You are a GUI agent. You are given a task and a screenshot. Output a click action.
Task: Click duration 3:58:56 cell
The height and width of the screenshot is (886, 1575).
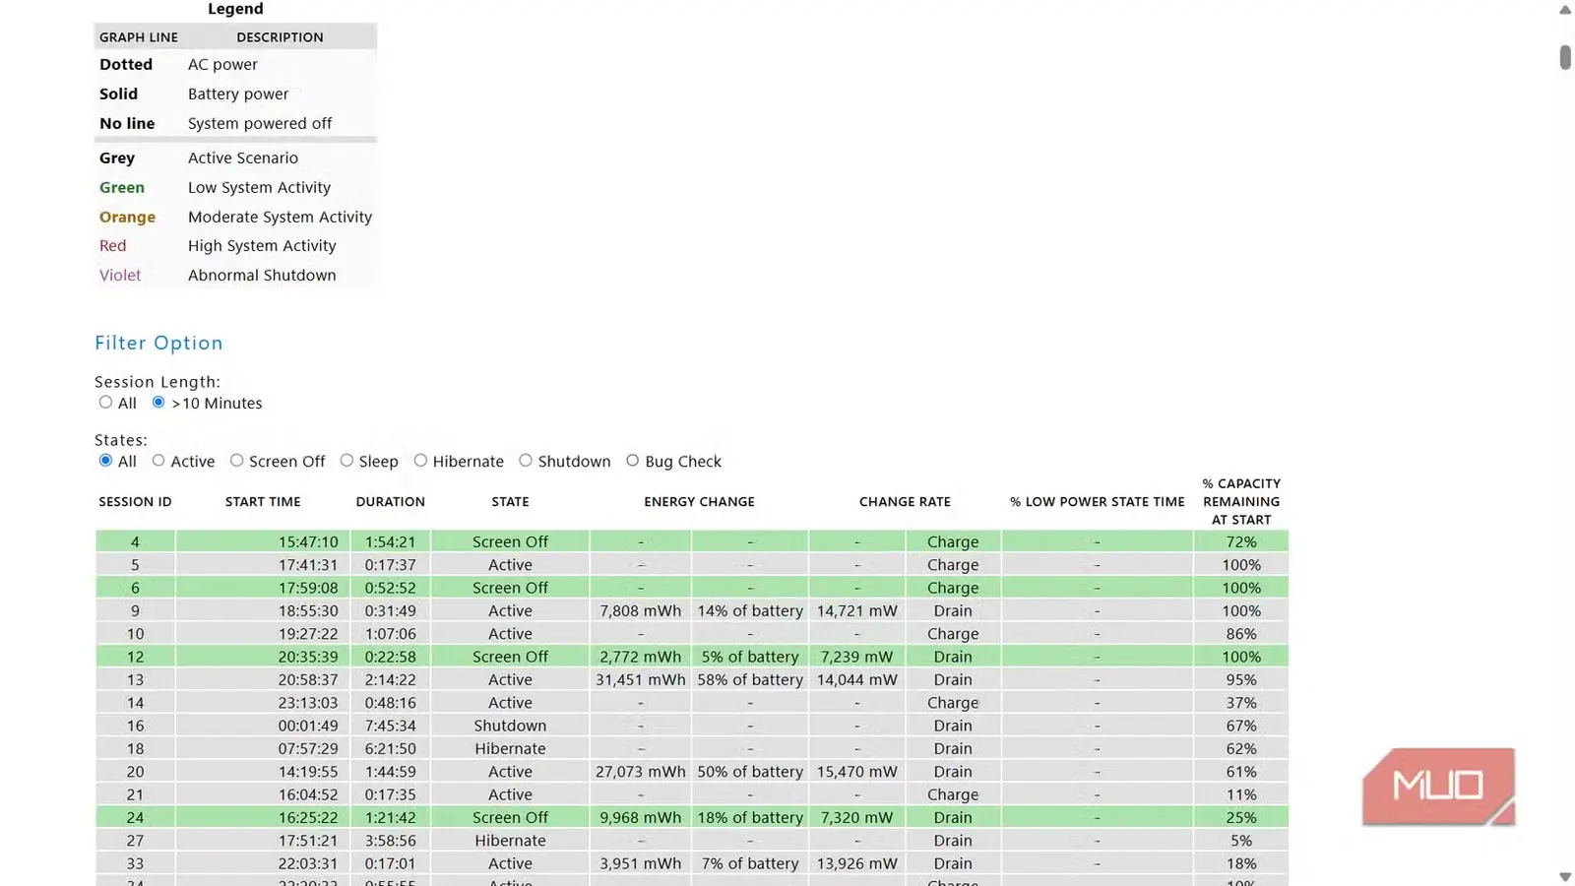[x=391, y=841]
